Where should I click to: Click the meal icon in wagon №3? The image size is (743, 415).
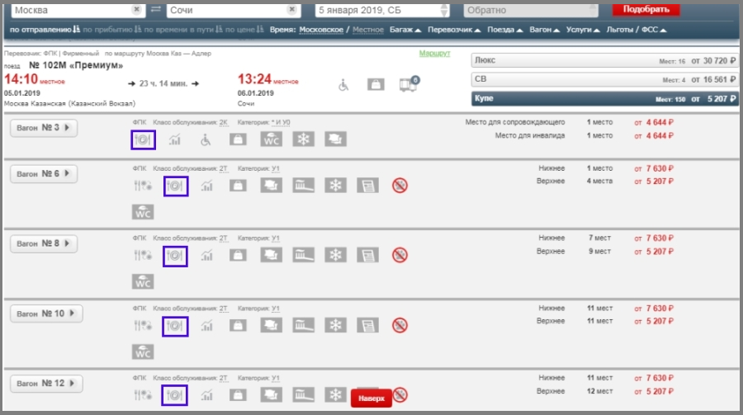[143, 139]
